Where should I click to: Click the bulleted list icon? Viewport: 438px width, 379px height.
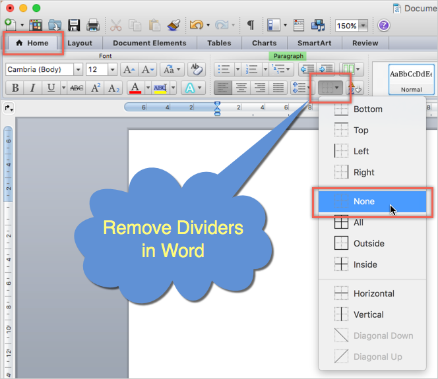[224, 69]
